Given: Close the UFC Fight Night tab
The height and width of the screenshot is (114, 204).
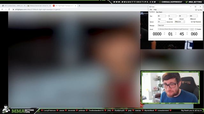Looking at the screenshot, I should click(x=75, y=6).
